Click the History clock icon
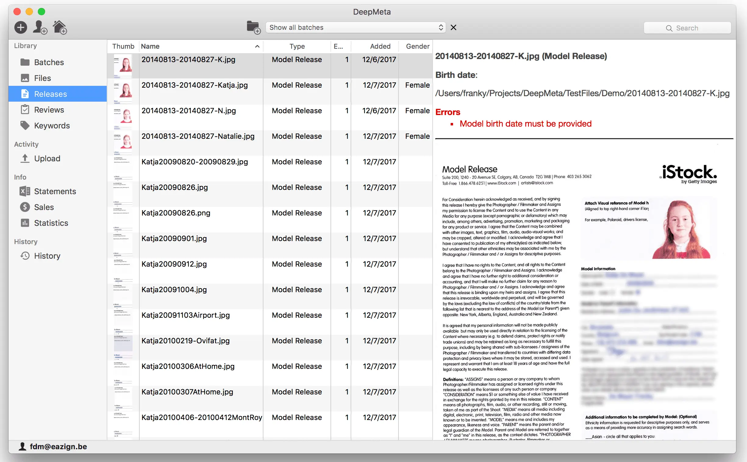Screen dimensions: 747x462 [x=25, y=255]
